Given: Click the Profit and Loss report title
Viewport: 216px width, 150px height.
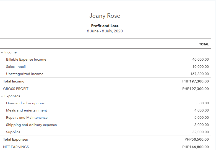Looking at the screenshot, I should pos(105,26).
